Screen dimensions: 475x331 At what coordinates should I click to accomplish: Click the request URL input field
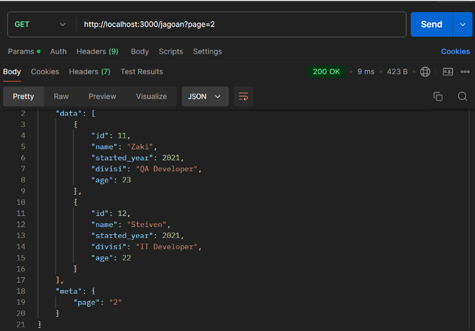pos(241,24)
